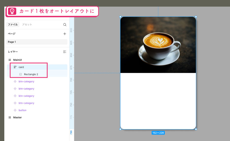This screenshot has height=141, width=230.
Task: Click the レイヤー section header
Action: (x=13, y=52)
